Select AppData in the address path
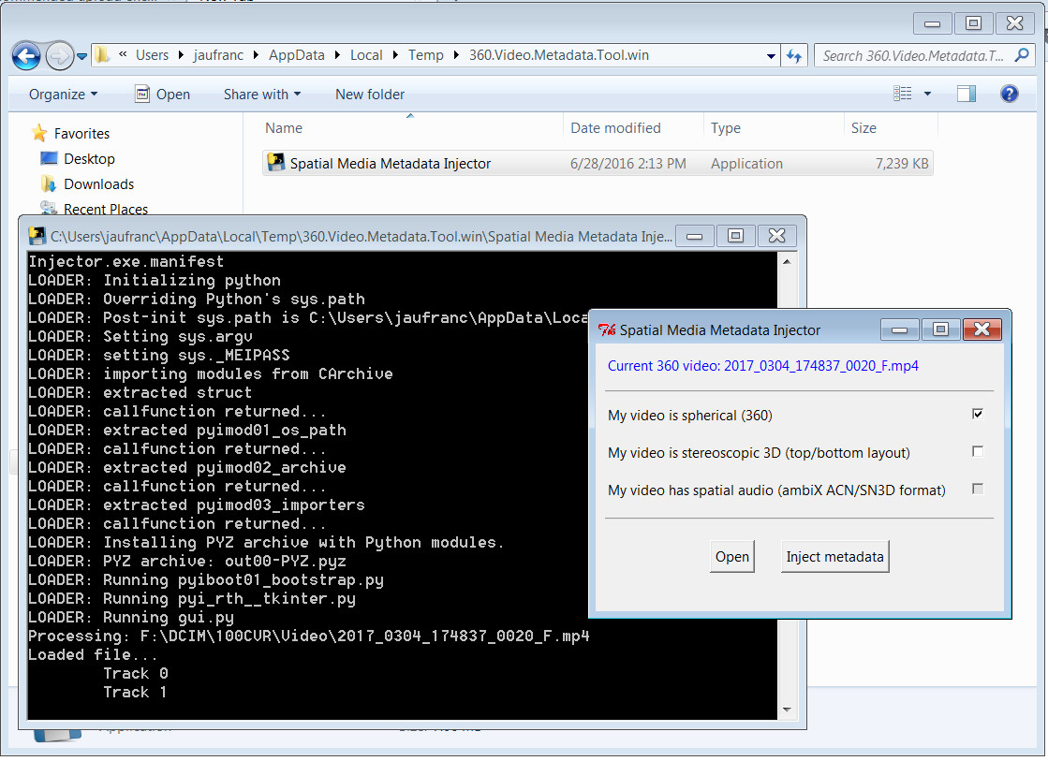 (x=296, y=55)
